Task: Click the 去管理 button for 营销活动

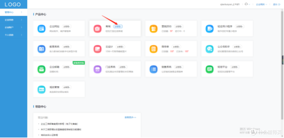Action: click(x=179, y=27)
